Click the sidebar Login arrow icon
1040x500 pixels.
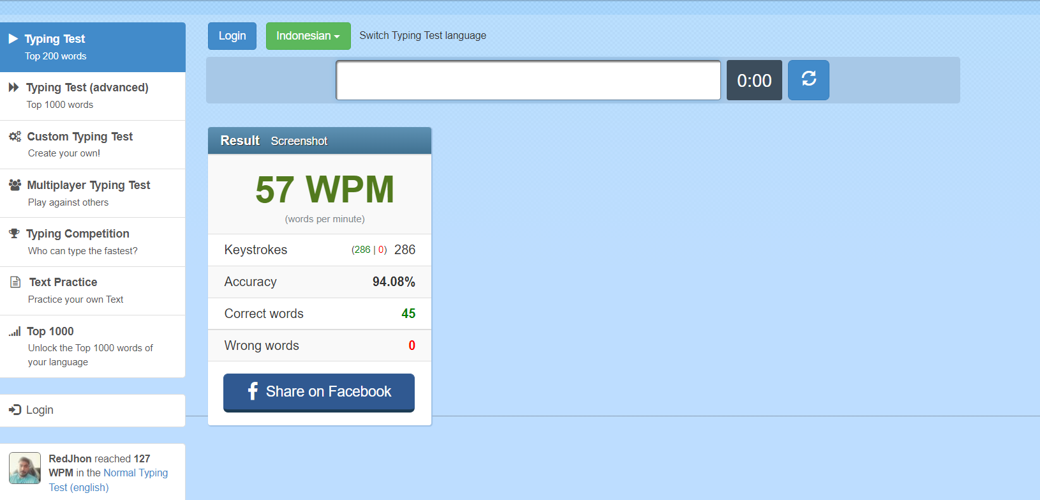15,410
